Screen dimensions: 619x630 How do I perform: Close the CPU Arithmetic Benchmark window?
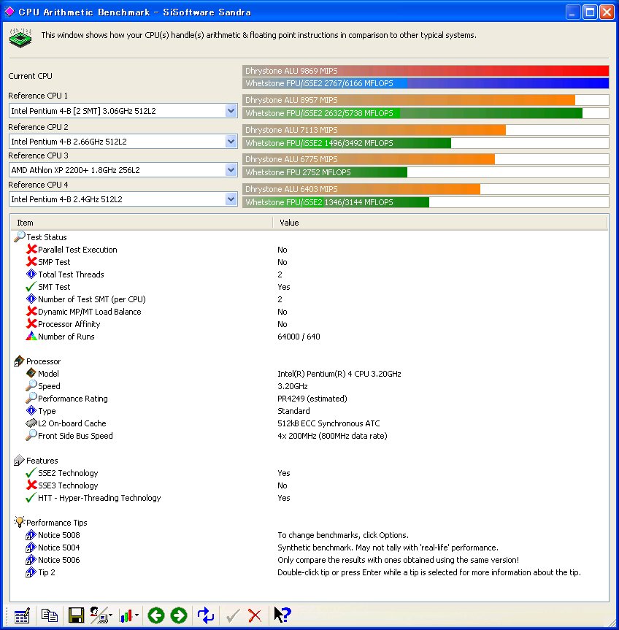point(607,12)
